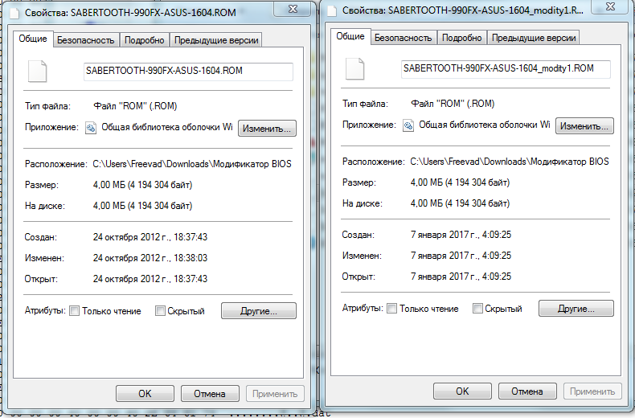
Task: Click location path in left window
Action: click(x=192, y=164)
